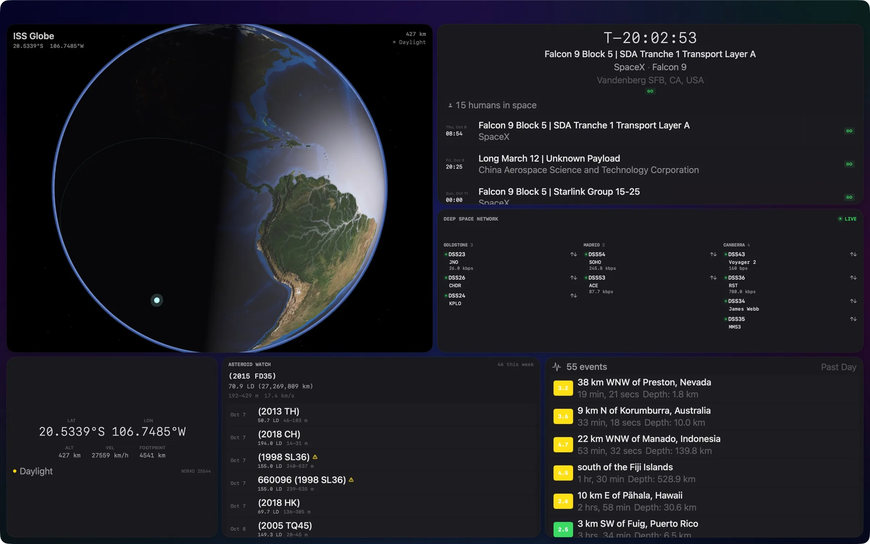Image resolution: width=870 pixels, height=544 pixels.
Task: Click the up/down arrows icon beside DSS23
Action: [573, 254]
